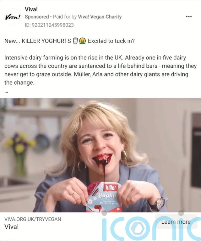
Task: Open the VIVA.ORG.UK/TRYVEGAN link
Action: pos(33,219)
